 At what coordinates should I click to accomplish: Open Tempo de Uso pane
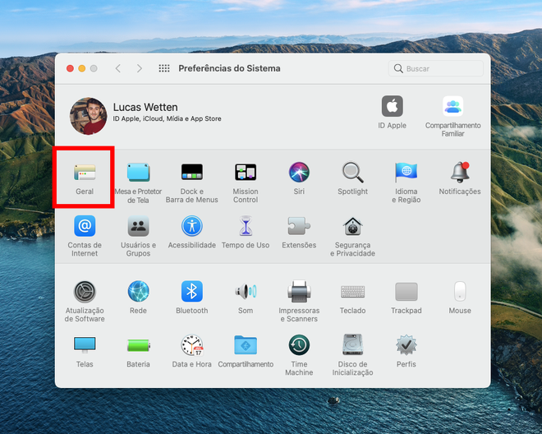[x=246, y=226]
